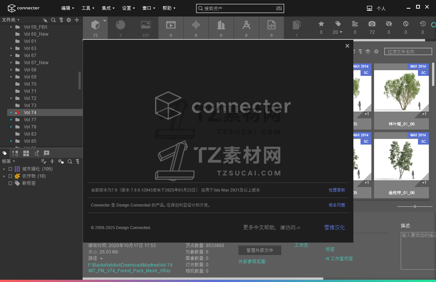Viewport: 436px width, 282px height.
Task: Expand the 路径 dropdown arrow
Action: 101,259
